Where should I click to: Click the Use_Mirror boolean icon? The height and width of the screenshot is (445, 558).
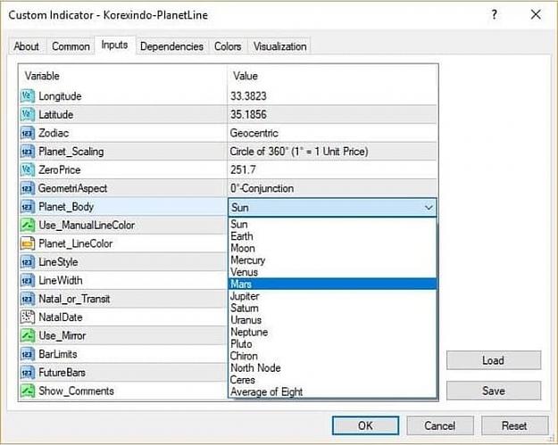(28, 335)
